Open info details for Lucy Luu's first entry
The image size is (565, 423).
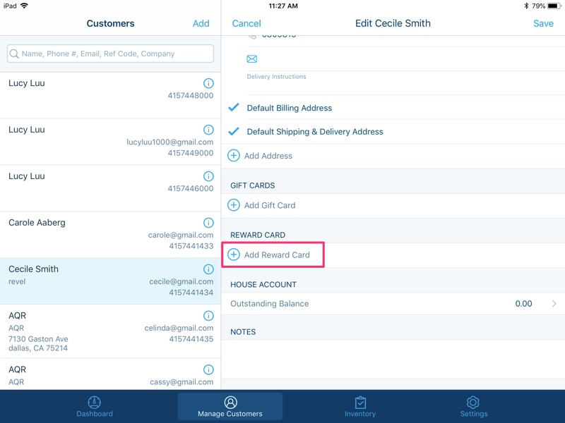point(208,83)
